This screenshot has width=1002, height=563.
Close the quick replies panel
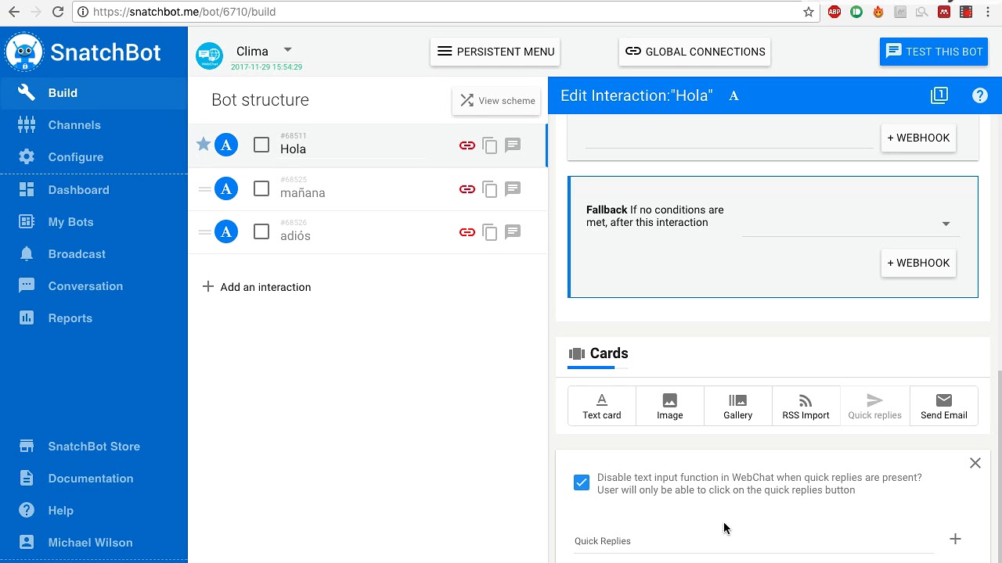(975, 464)
